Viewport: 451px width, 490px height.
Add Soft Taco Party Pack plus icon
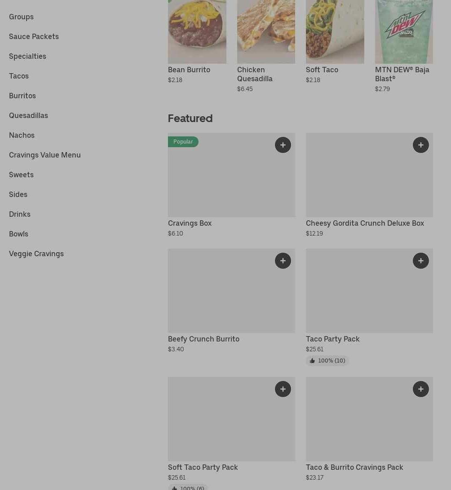(x=283, y=389)
